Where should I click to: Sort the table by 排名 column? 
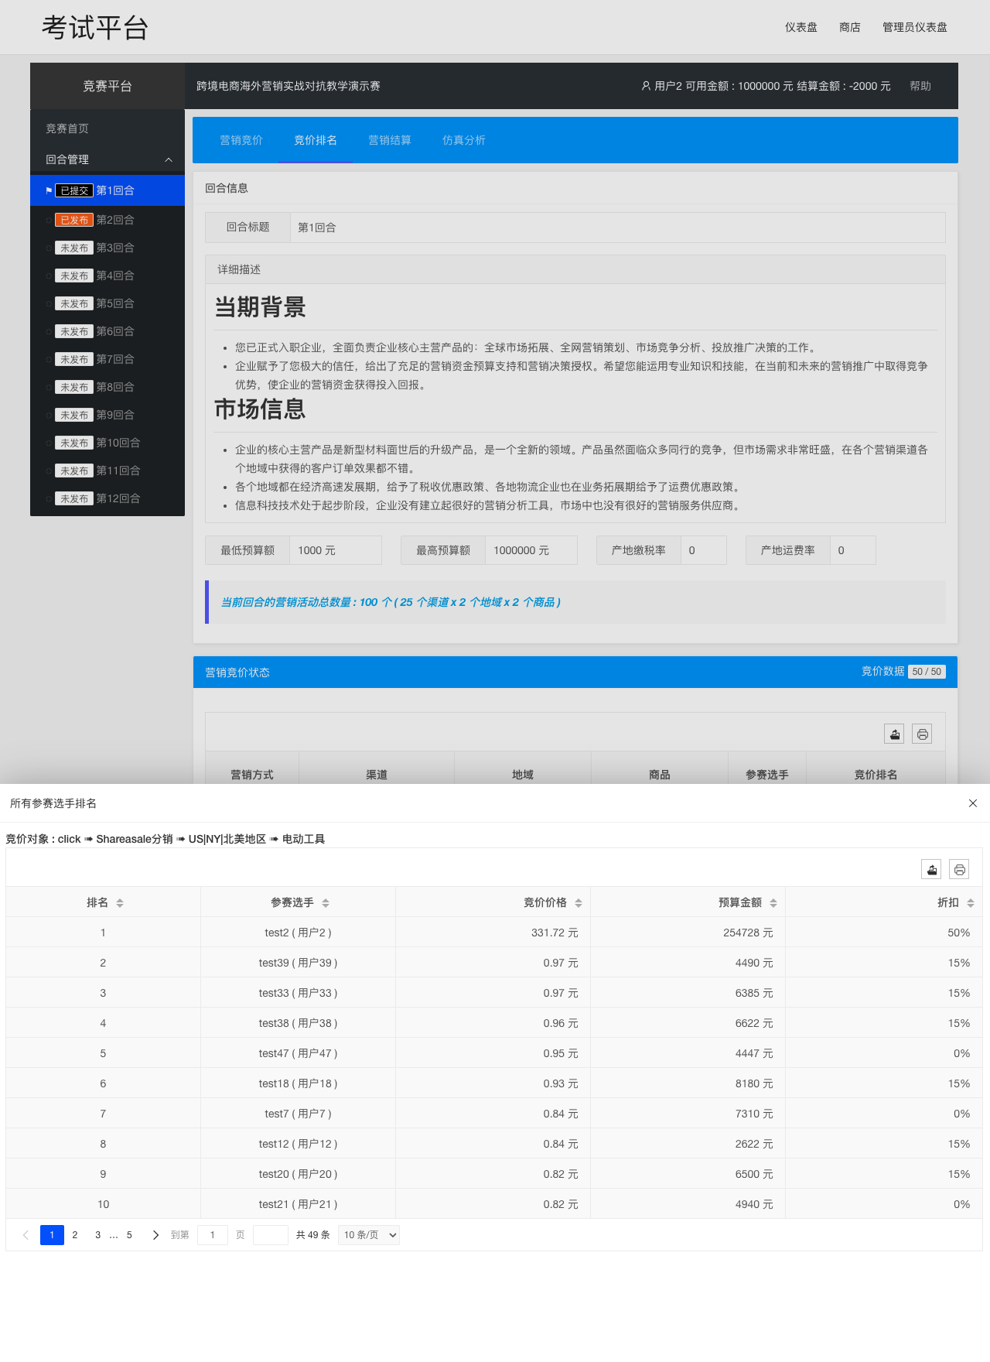(120, 903)
